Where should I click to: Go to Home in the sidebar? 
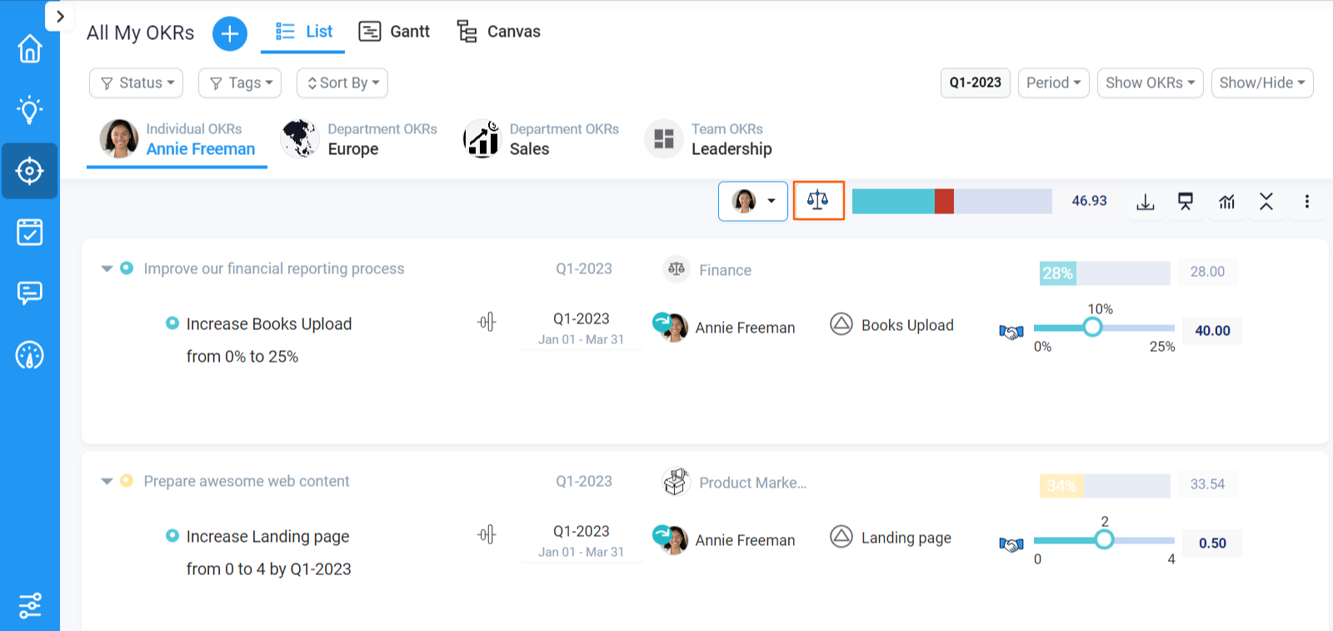[x=30, y=48]
